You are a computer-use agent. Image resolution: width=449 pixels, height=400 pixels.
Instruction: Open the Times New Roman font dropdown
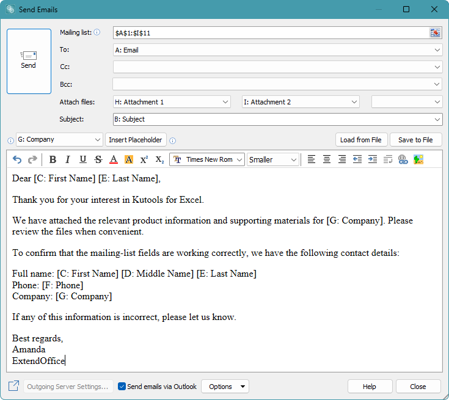pos(239,160)
